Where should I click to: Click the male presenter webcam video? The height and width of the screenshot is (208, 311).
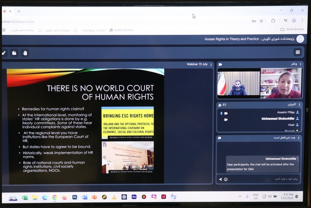(x=239, y=83)
